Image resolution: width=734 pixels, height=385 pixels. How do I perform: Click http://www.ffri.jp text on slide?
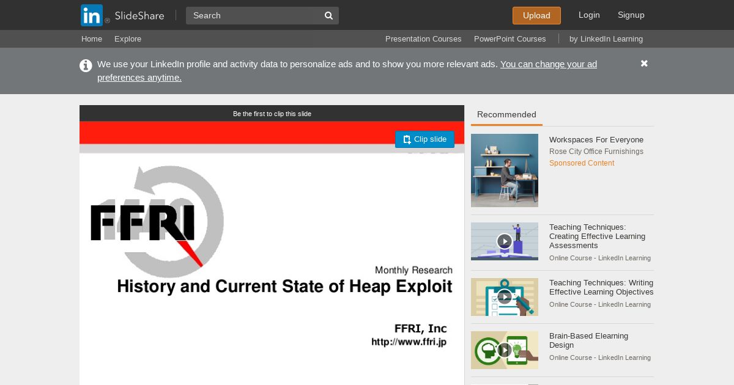point(409,342)
